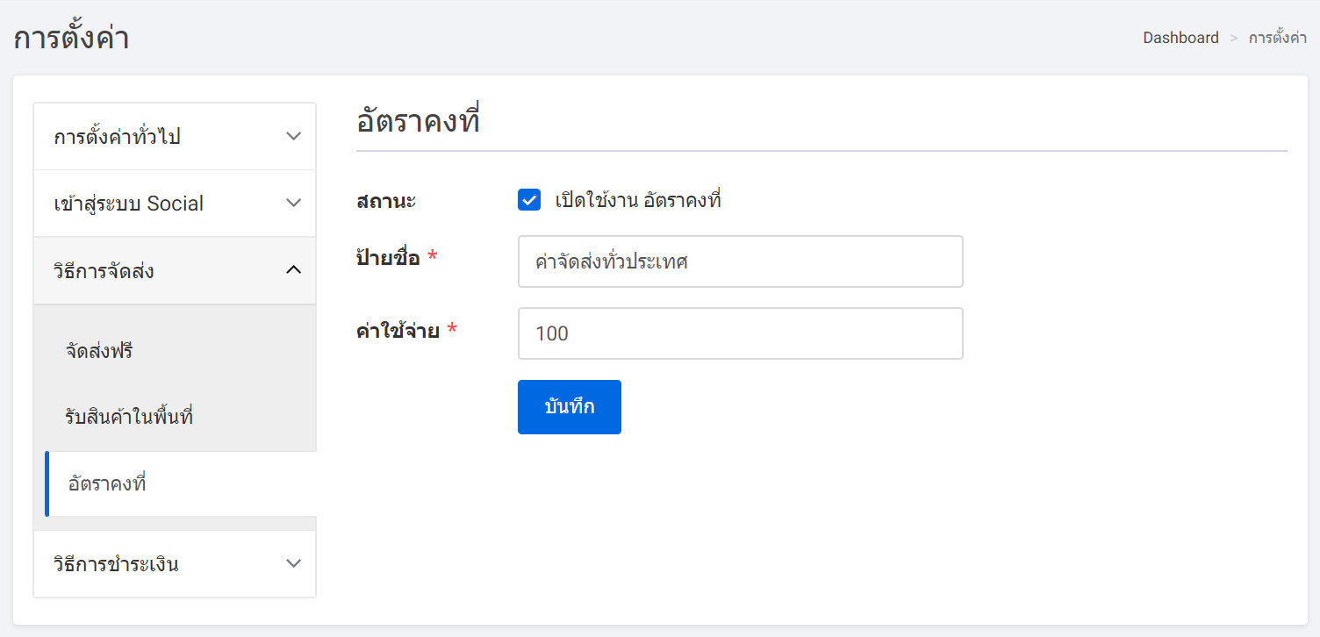Focus the ค่าใช้จ่าย input field
This screenshot has width=1320, height=637.
click(x=741, y=333)
